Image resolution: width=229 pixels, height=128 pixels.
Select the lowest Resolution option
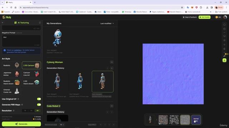pos(25,111)
